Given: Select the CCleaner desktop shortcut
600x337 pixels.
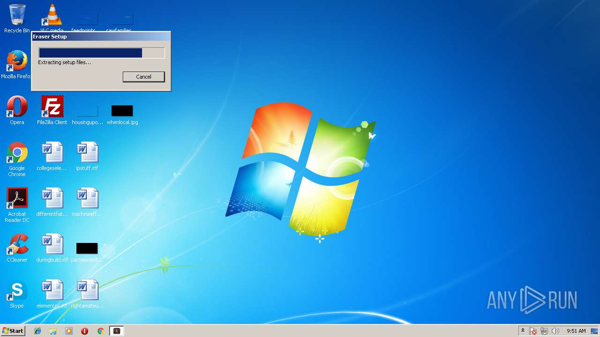Looking at the screenshot, I should (17, 248).
